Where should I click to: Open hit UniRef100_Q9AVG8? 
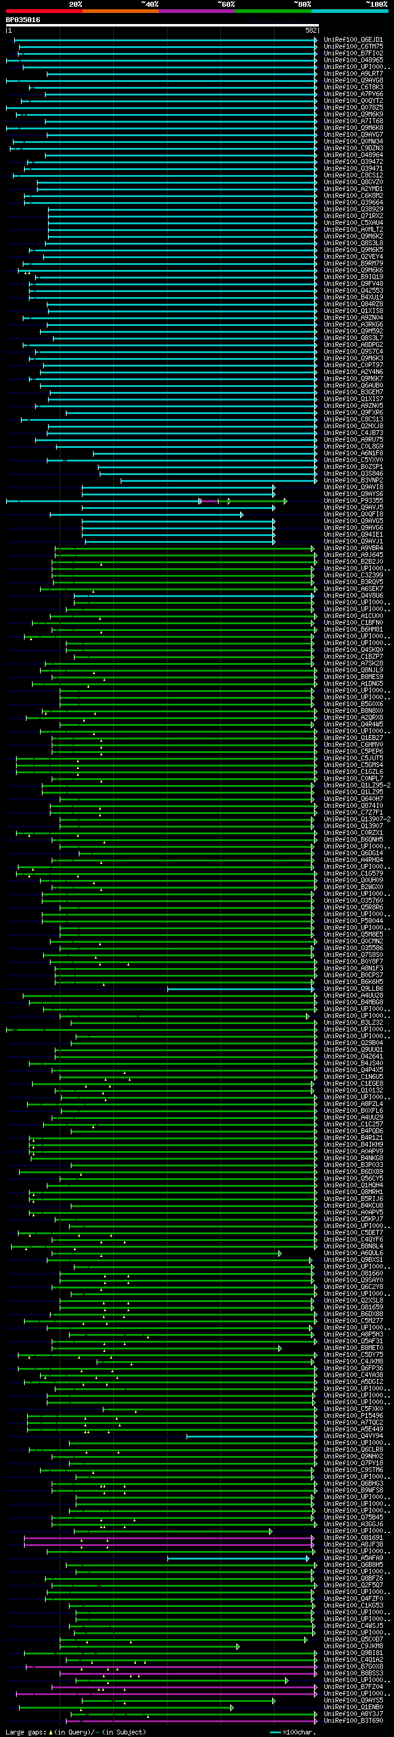[353, 80]
